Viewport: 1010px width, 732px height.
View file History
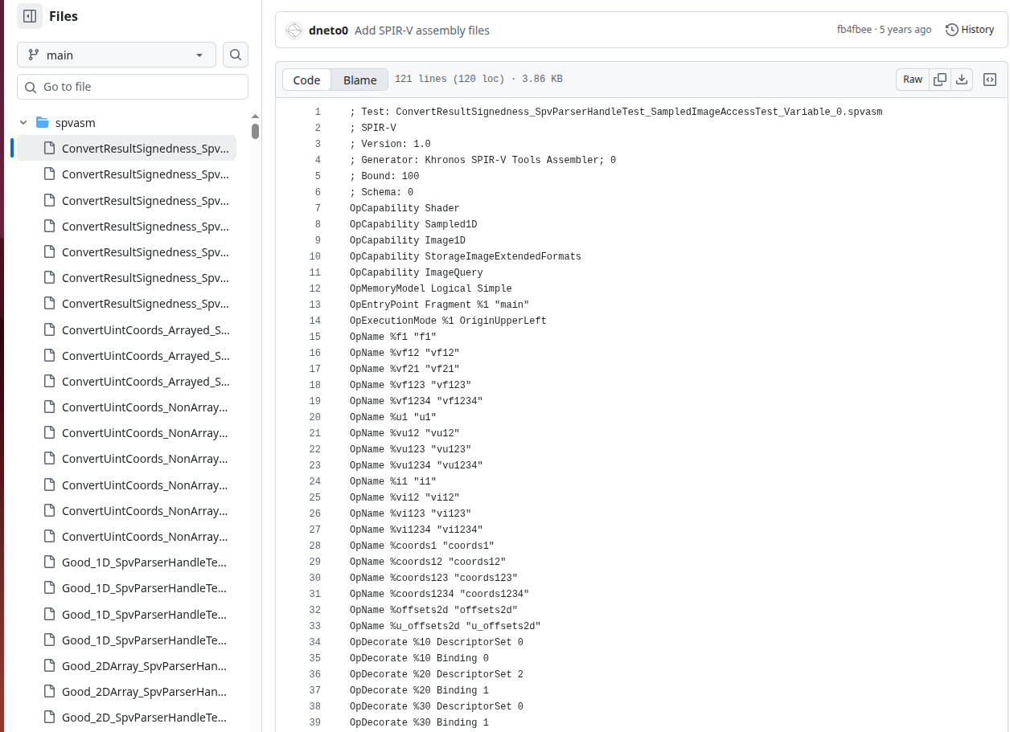[x=970, y=30]
